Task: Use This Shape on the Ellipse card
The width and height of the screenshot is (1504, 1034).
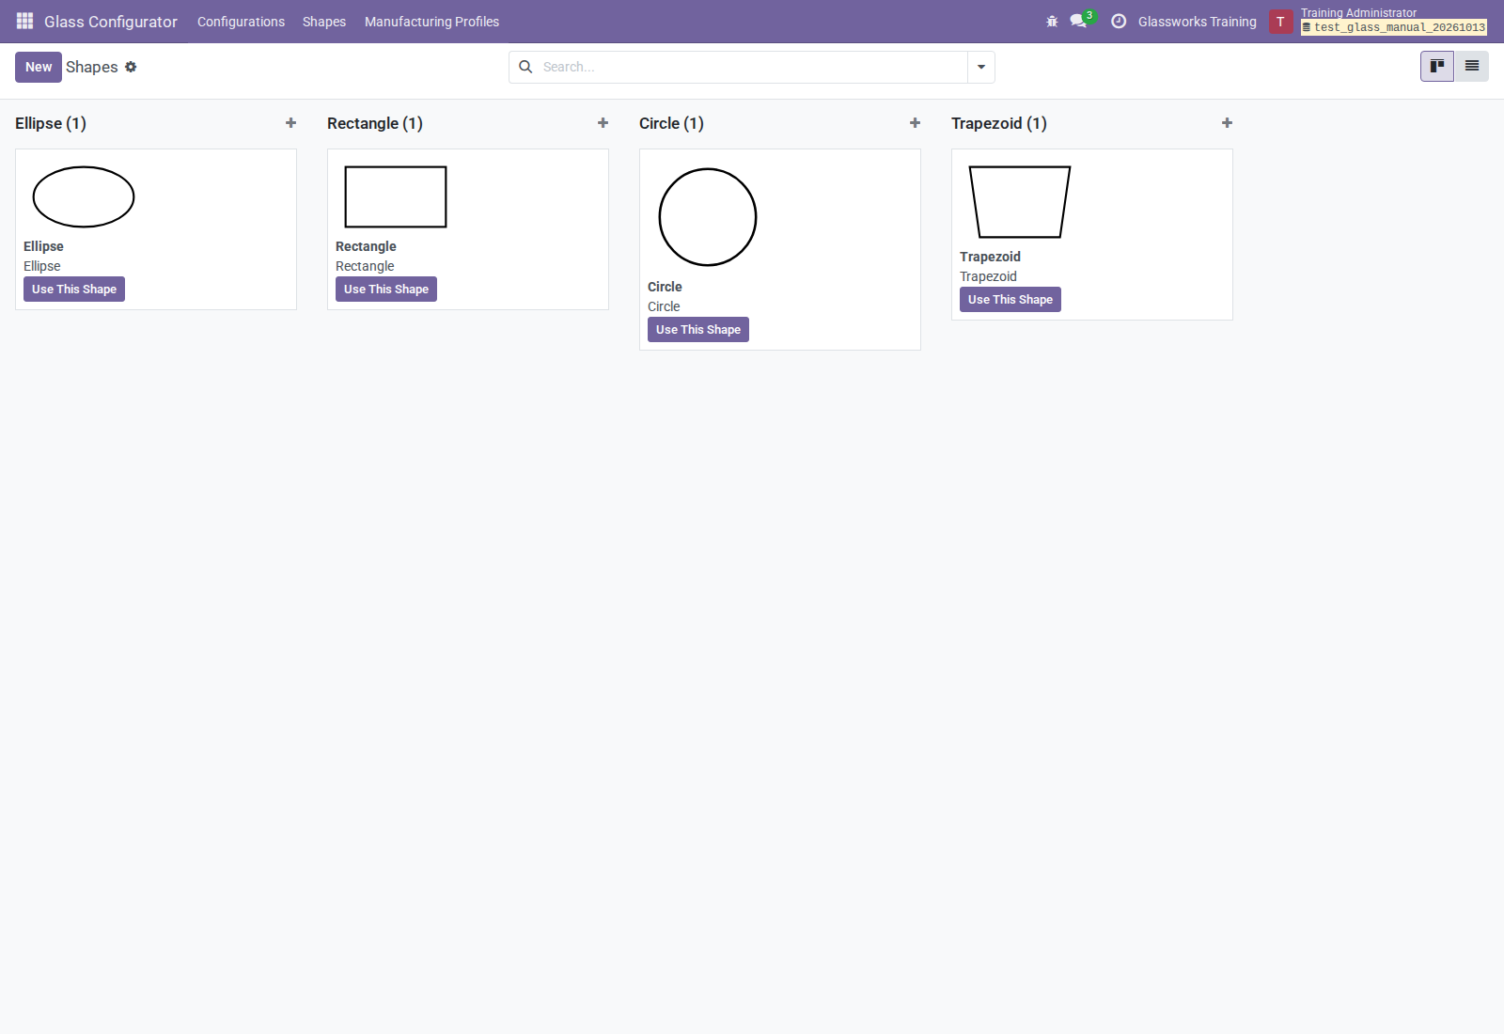Action: [74, 290]
